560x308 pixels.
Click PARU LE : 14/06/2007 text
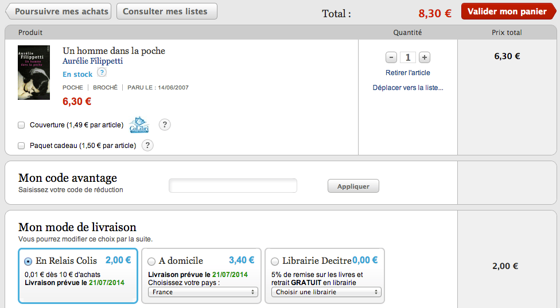[158, 87]
